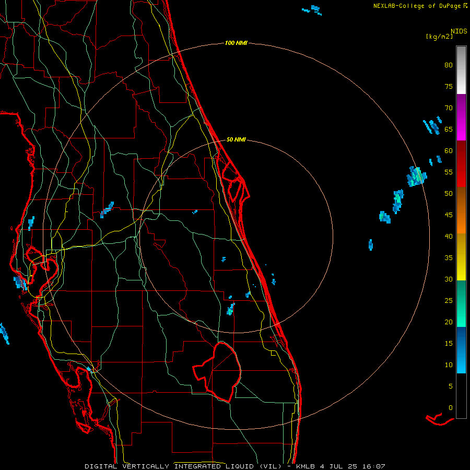Click the scale value 10

(x=449, y=365)
